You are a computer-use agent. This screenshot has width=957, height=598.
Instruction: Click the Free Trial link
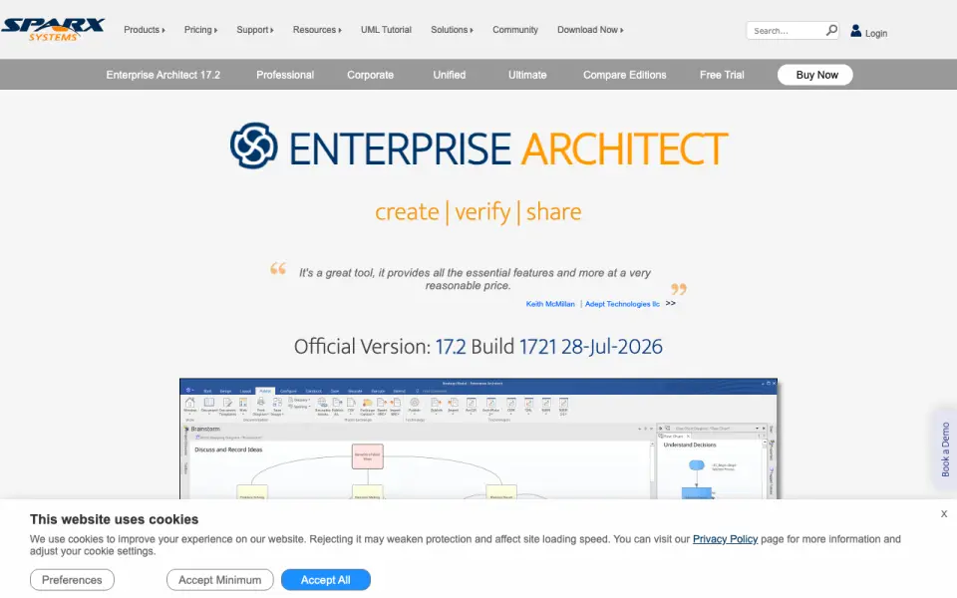click(x=722, y=75)
